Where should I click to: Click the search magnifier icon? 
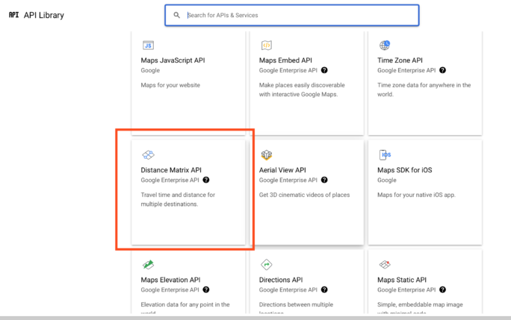click(177, 15)
